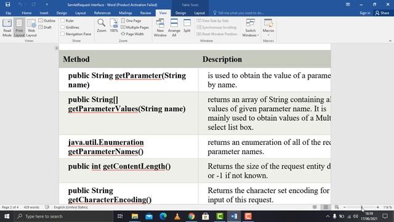The image size is (394, 222).
Task: Click Arrange All windows
Action: click(174, 28)
